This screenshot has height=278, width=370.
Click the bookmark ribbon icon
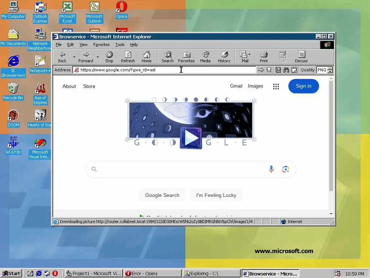click(269, 70)
